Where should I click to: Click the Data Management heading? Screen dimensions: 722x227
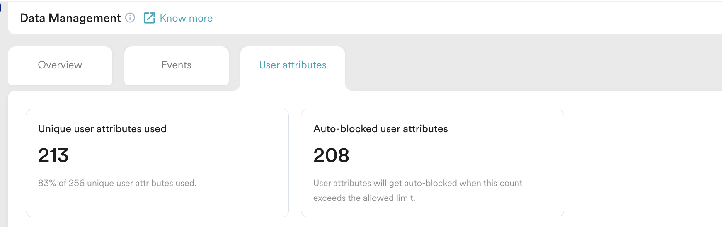(70, 18)
